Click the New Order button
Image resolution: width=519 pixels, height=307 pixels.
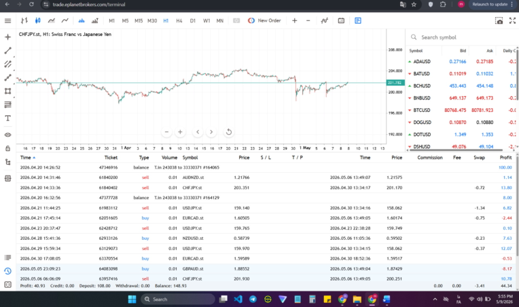click(264, 20)
